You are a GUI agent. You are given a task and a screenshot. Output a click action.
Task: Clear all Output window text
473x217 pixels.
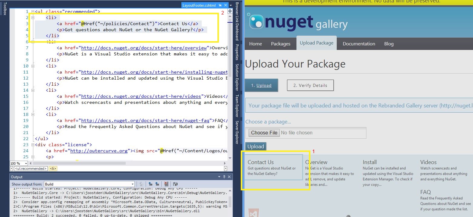[166, 184]
